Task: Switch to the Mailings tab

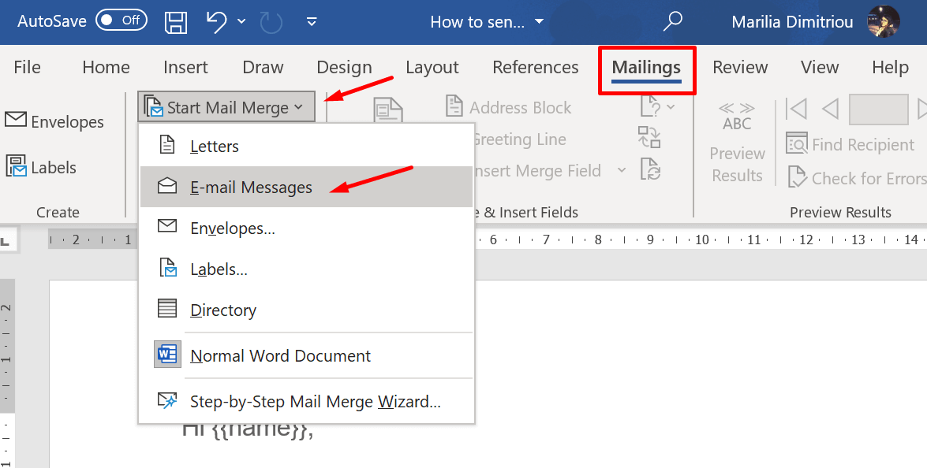Action: pyautogui.click(x=646, y=68)
